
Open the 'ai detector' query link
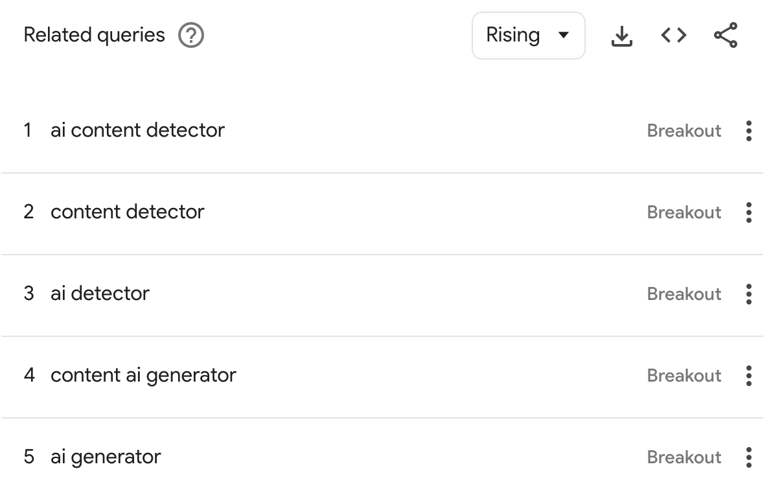[100, 294]
